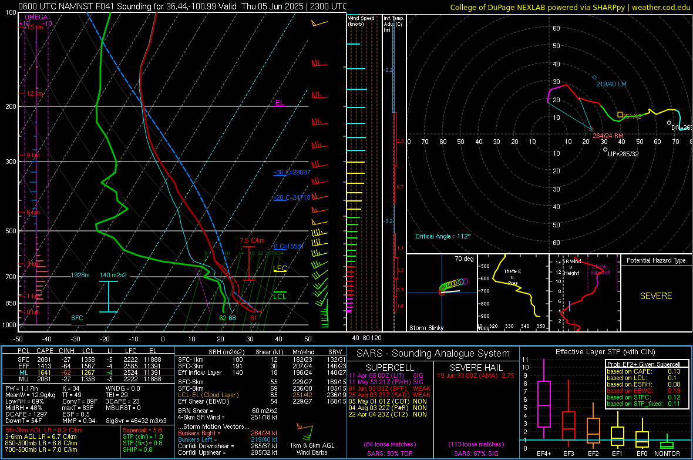Click the Wind Speed (knots) panel header
The image size is (693, 460).
(361, 21)
